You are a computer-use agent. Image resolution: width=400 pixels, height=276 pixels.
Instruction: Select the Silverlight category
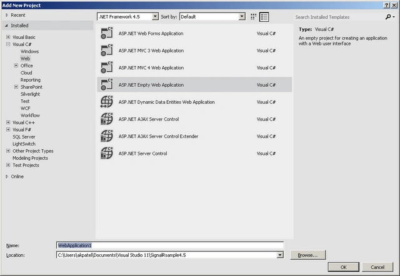pos(30,94)
